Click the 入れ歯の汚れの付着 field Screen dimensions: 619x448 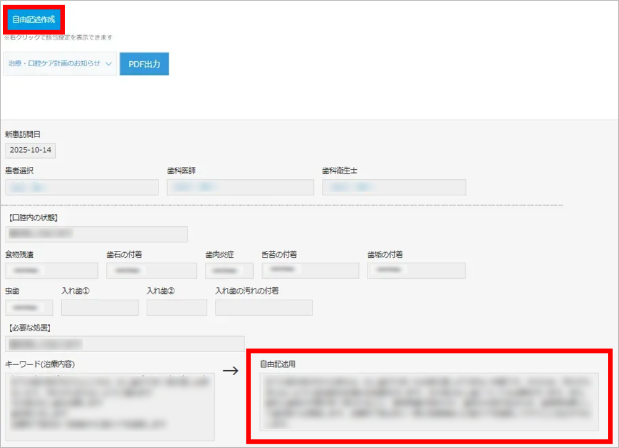(x=264, y=307)
